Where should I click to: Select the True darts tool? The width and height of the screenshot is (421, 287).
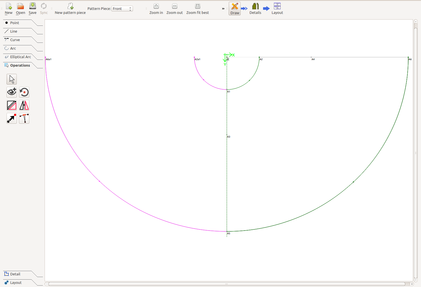(24, 118)
